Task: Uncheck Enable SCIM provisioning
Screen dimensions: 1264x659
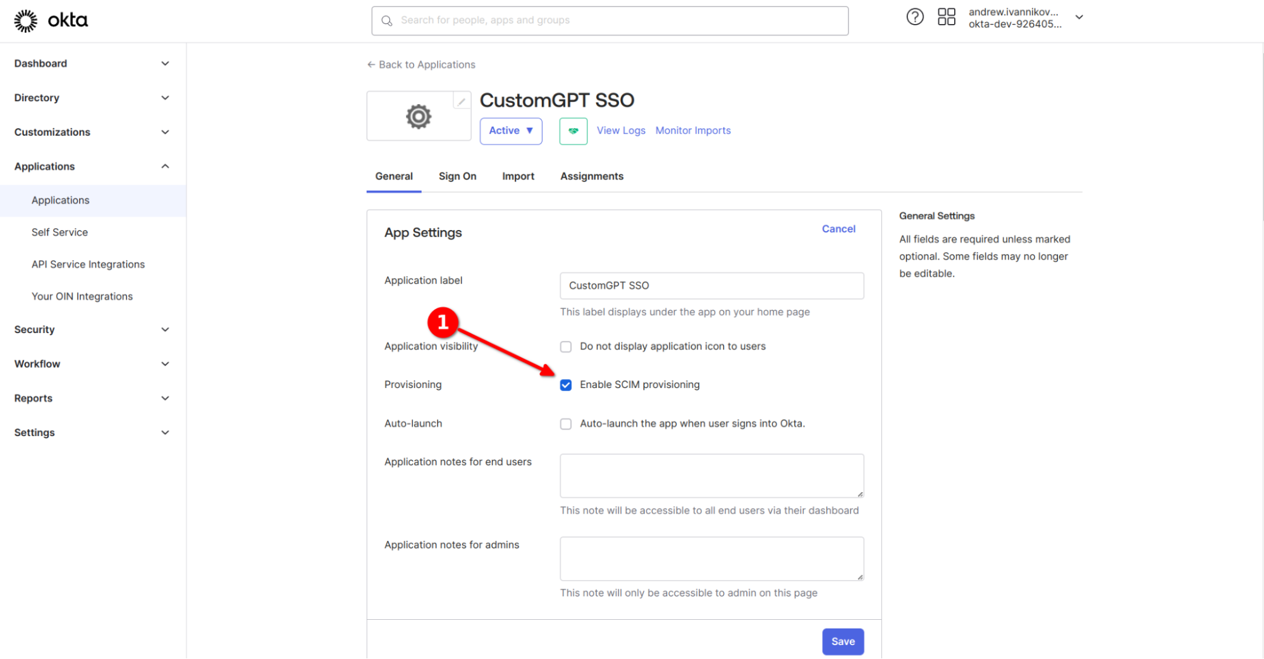Action: click(565, 385)
